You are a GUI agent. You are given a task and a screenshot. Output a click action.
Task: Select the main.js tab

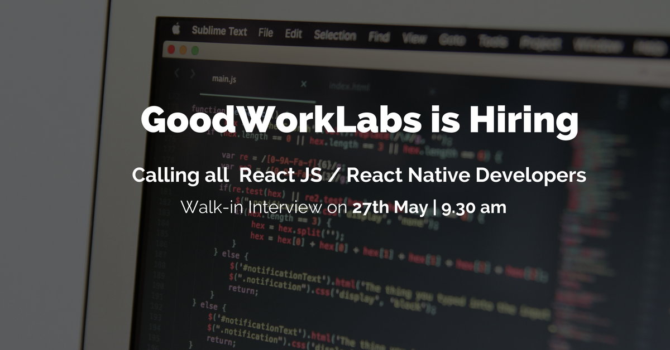(224, 79)
